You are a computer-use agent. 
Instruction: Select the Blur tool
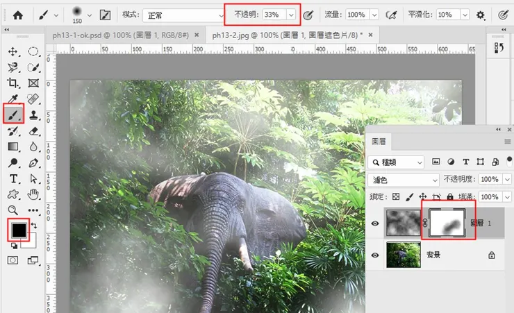(33, 146)
